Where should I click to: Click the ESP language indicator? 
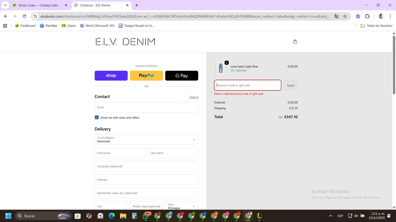coord(340,216)
